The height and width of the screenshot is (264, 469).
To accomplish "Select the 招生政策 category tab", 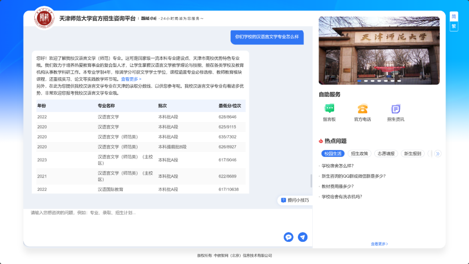I will click(x=359, y=154).
